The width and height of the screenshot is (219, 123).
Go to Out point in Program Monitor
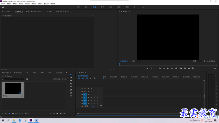point(176,68)
